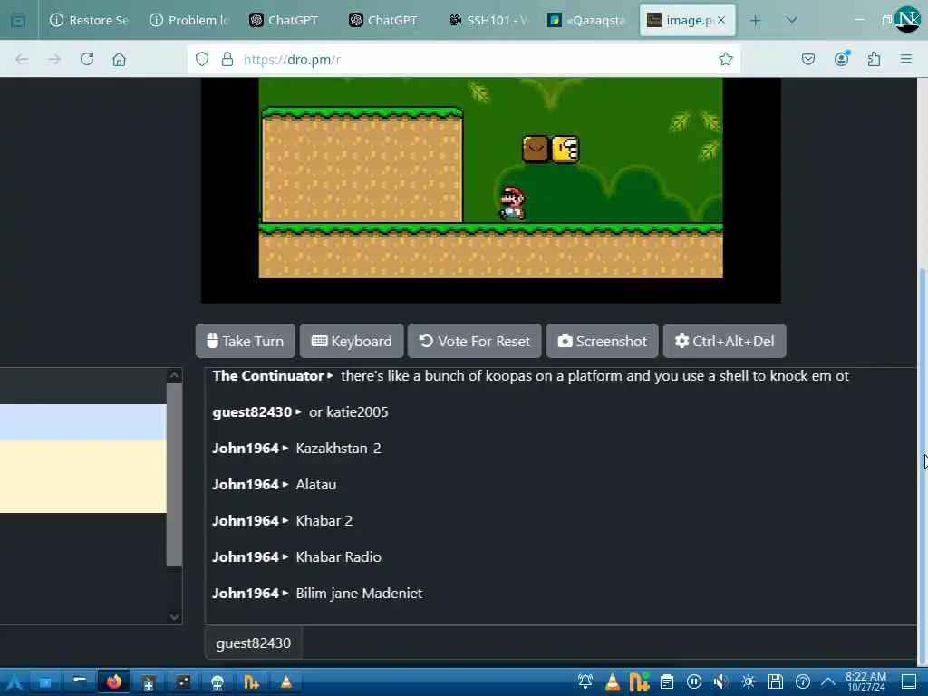Viewport: 928px width, 696px height.
Task: Go back to previous page
Action: (x=22, y=59)
